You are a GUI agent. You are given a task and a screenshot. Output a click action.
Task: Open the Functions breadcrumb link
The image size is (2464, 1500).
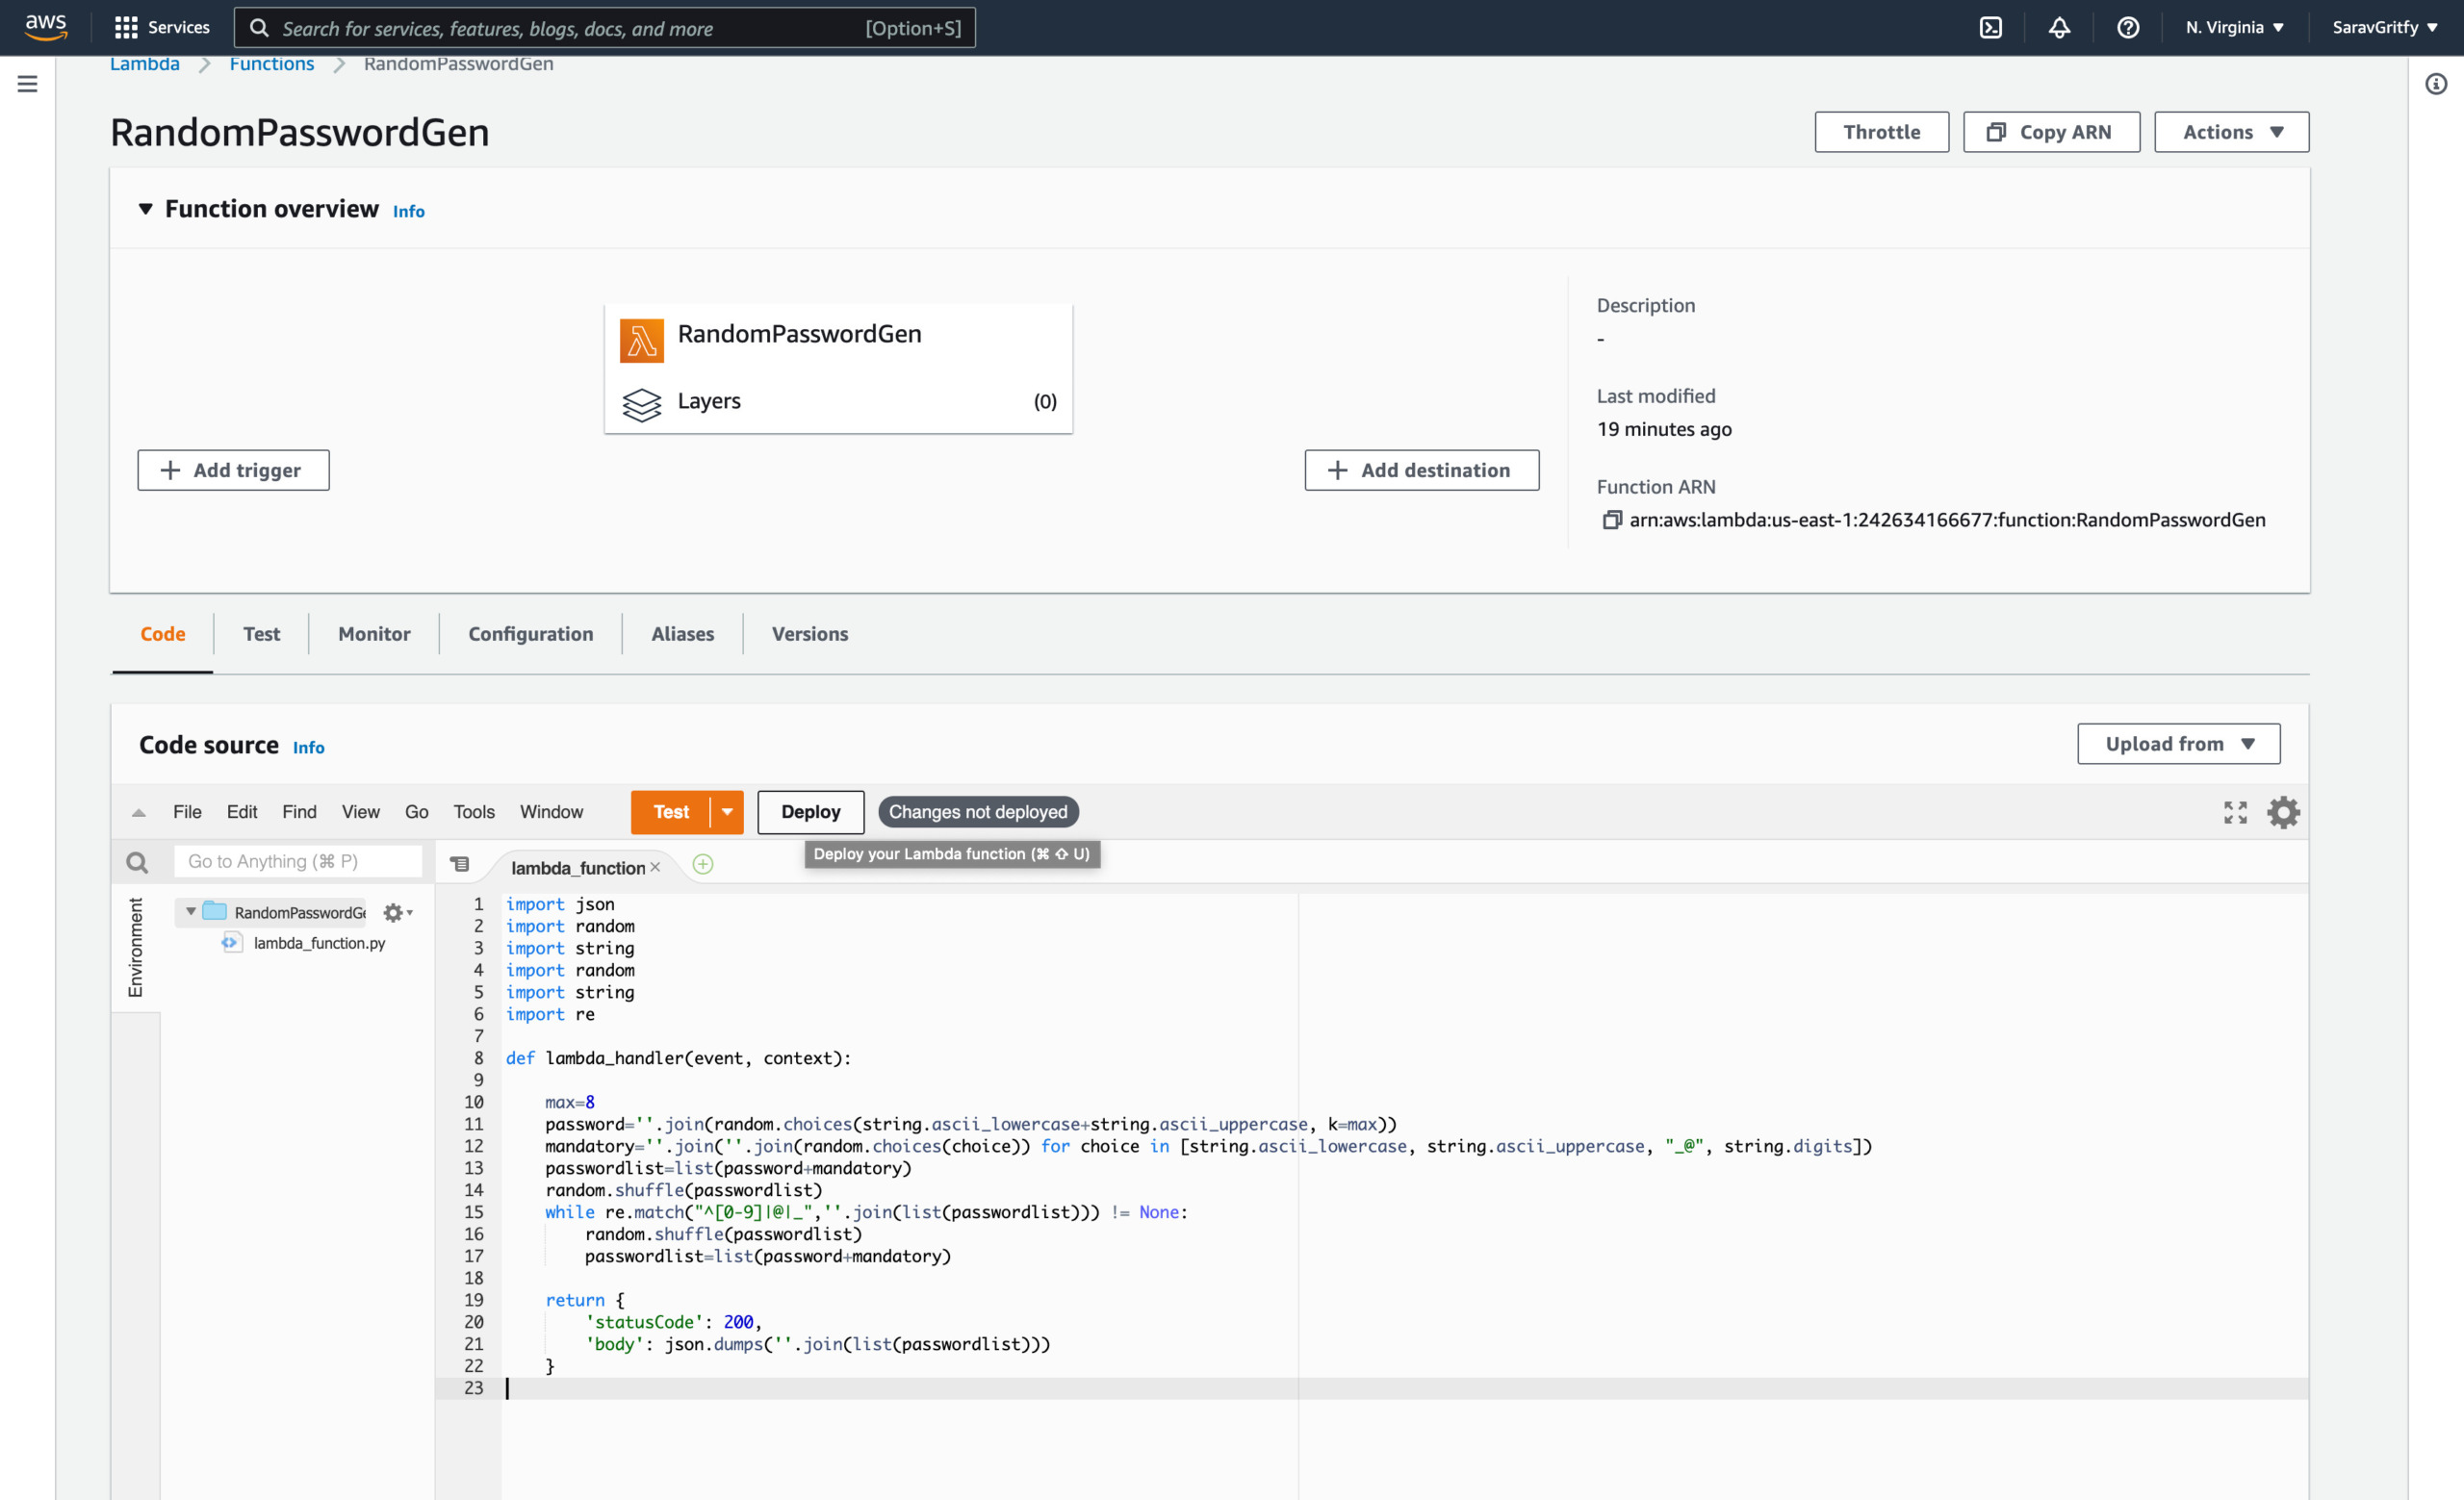(271, 64)
